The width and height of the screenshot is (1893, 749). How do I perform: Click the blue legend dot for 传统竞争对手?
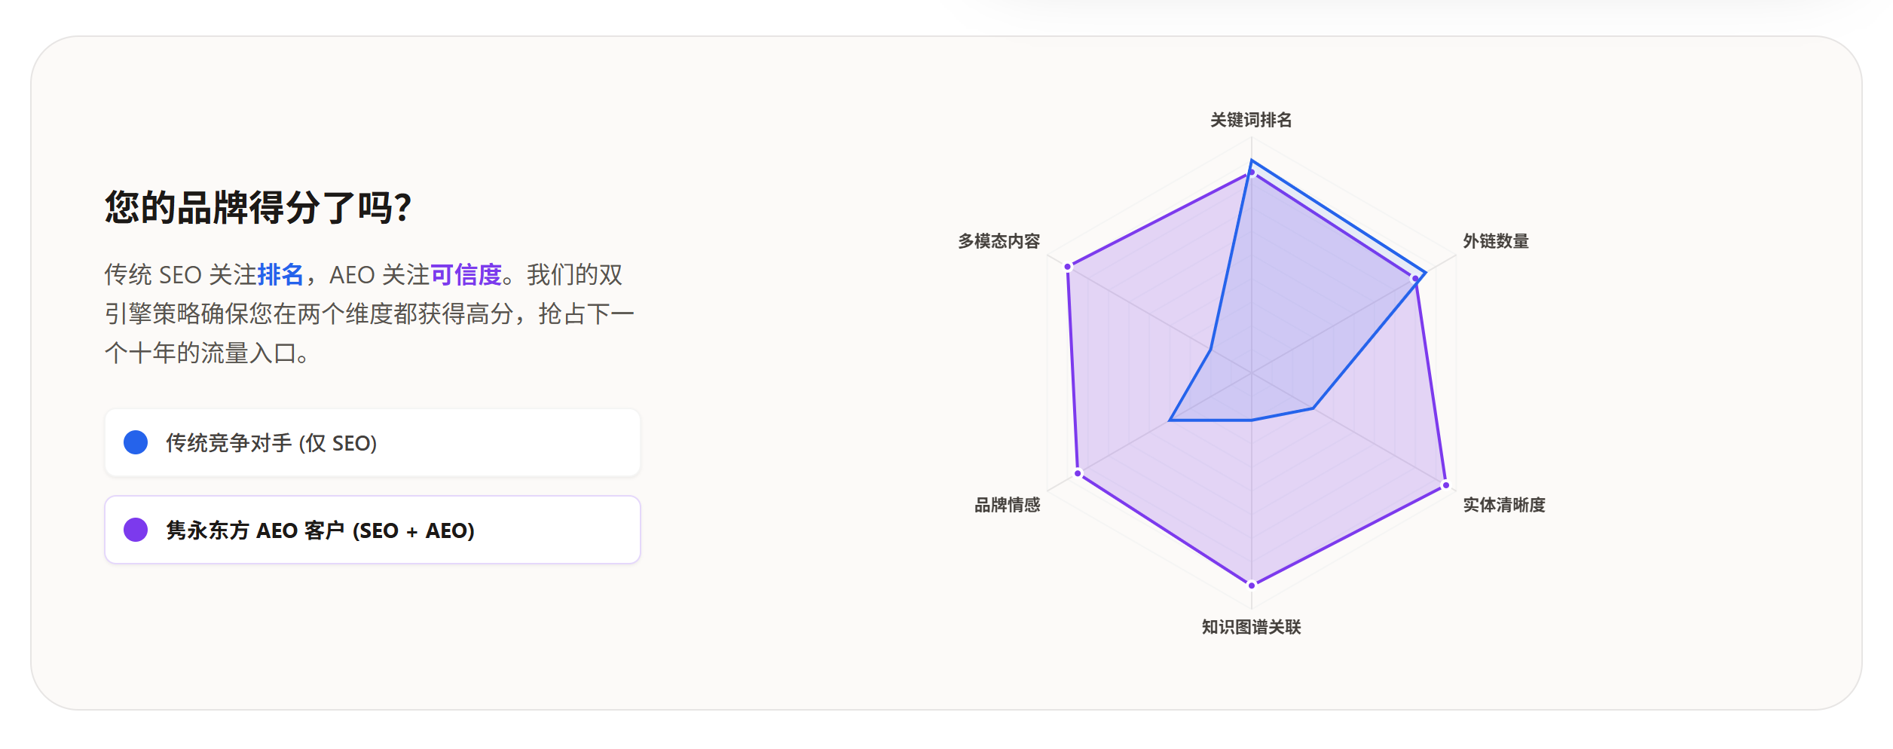tap(136, 442)
